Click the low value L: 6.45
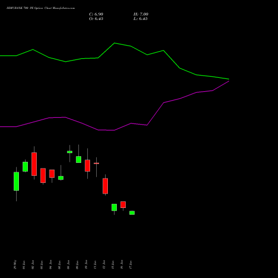 pos(141,19)
